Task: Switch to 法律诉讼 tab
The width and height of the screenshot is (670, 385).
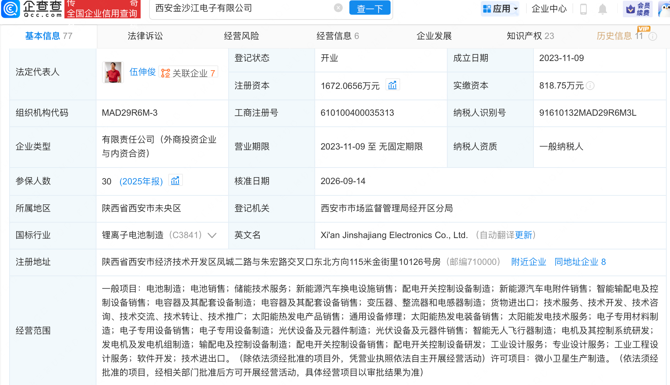Action: tap(145, 36)
